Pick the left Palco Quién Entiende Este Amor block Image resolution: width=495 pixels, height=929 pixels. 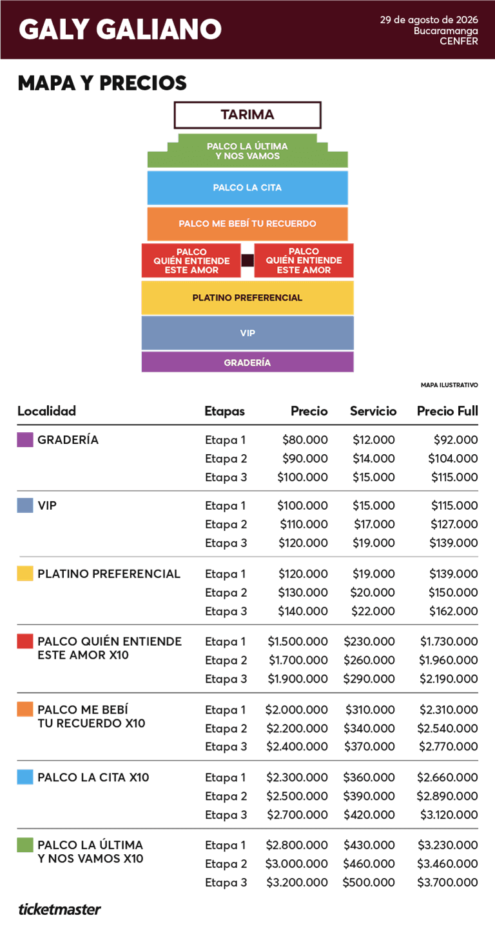(191, 261)
